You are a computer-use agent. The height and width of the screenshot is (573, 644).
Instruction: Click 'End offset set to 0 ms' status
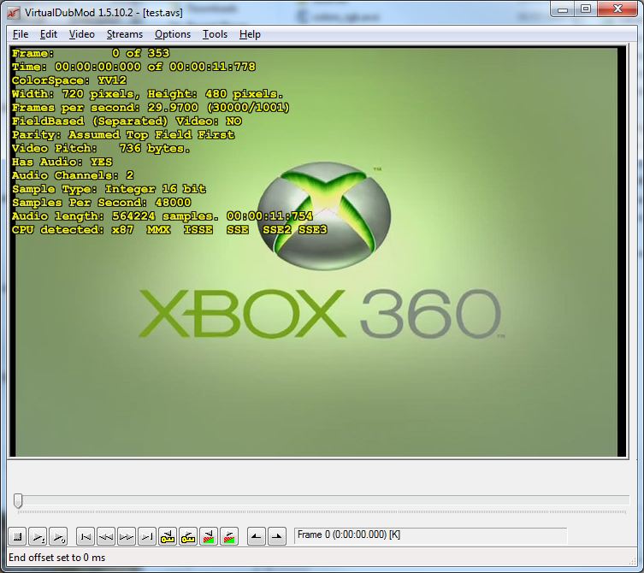point(57,558)
